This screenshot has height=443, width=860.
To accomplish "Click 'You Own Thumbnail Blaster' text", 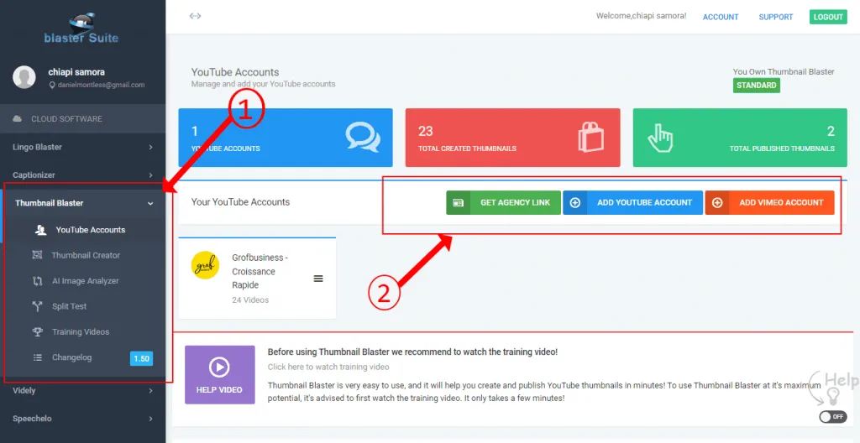I will click(x=784, y=72).
